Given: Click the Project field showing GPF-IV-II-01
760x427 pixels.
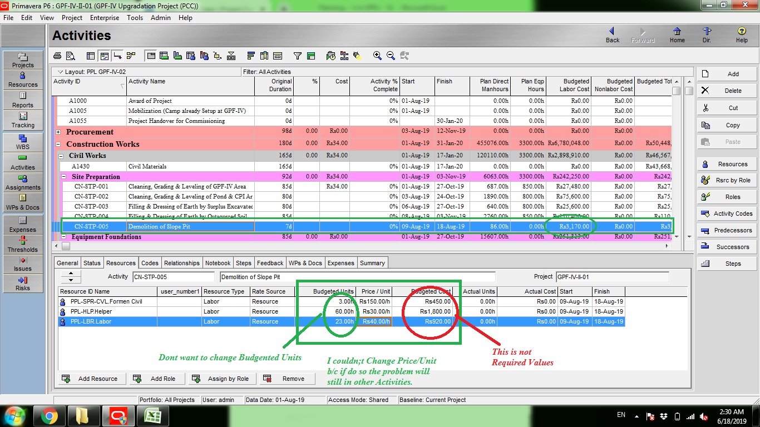Looking at the screenshot, I should pyautogui.click(x=612, y=276).
